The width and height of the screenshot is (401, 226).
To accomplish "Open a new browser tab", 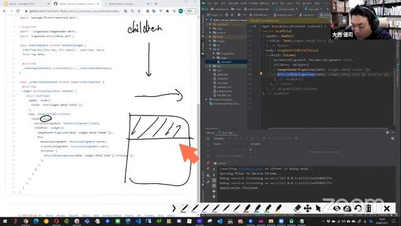I will click(156, 4).
